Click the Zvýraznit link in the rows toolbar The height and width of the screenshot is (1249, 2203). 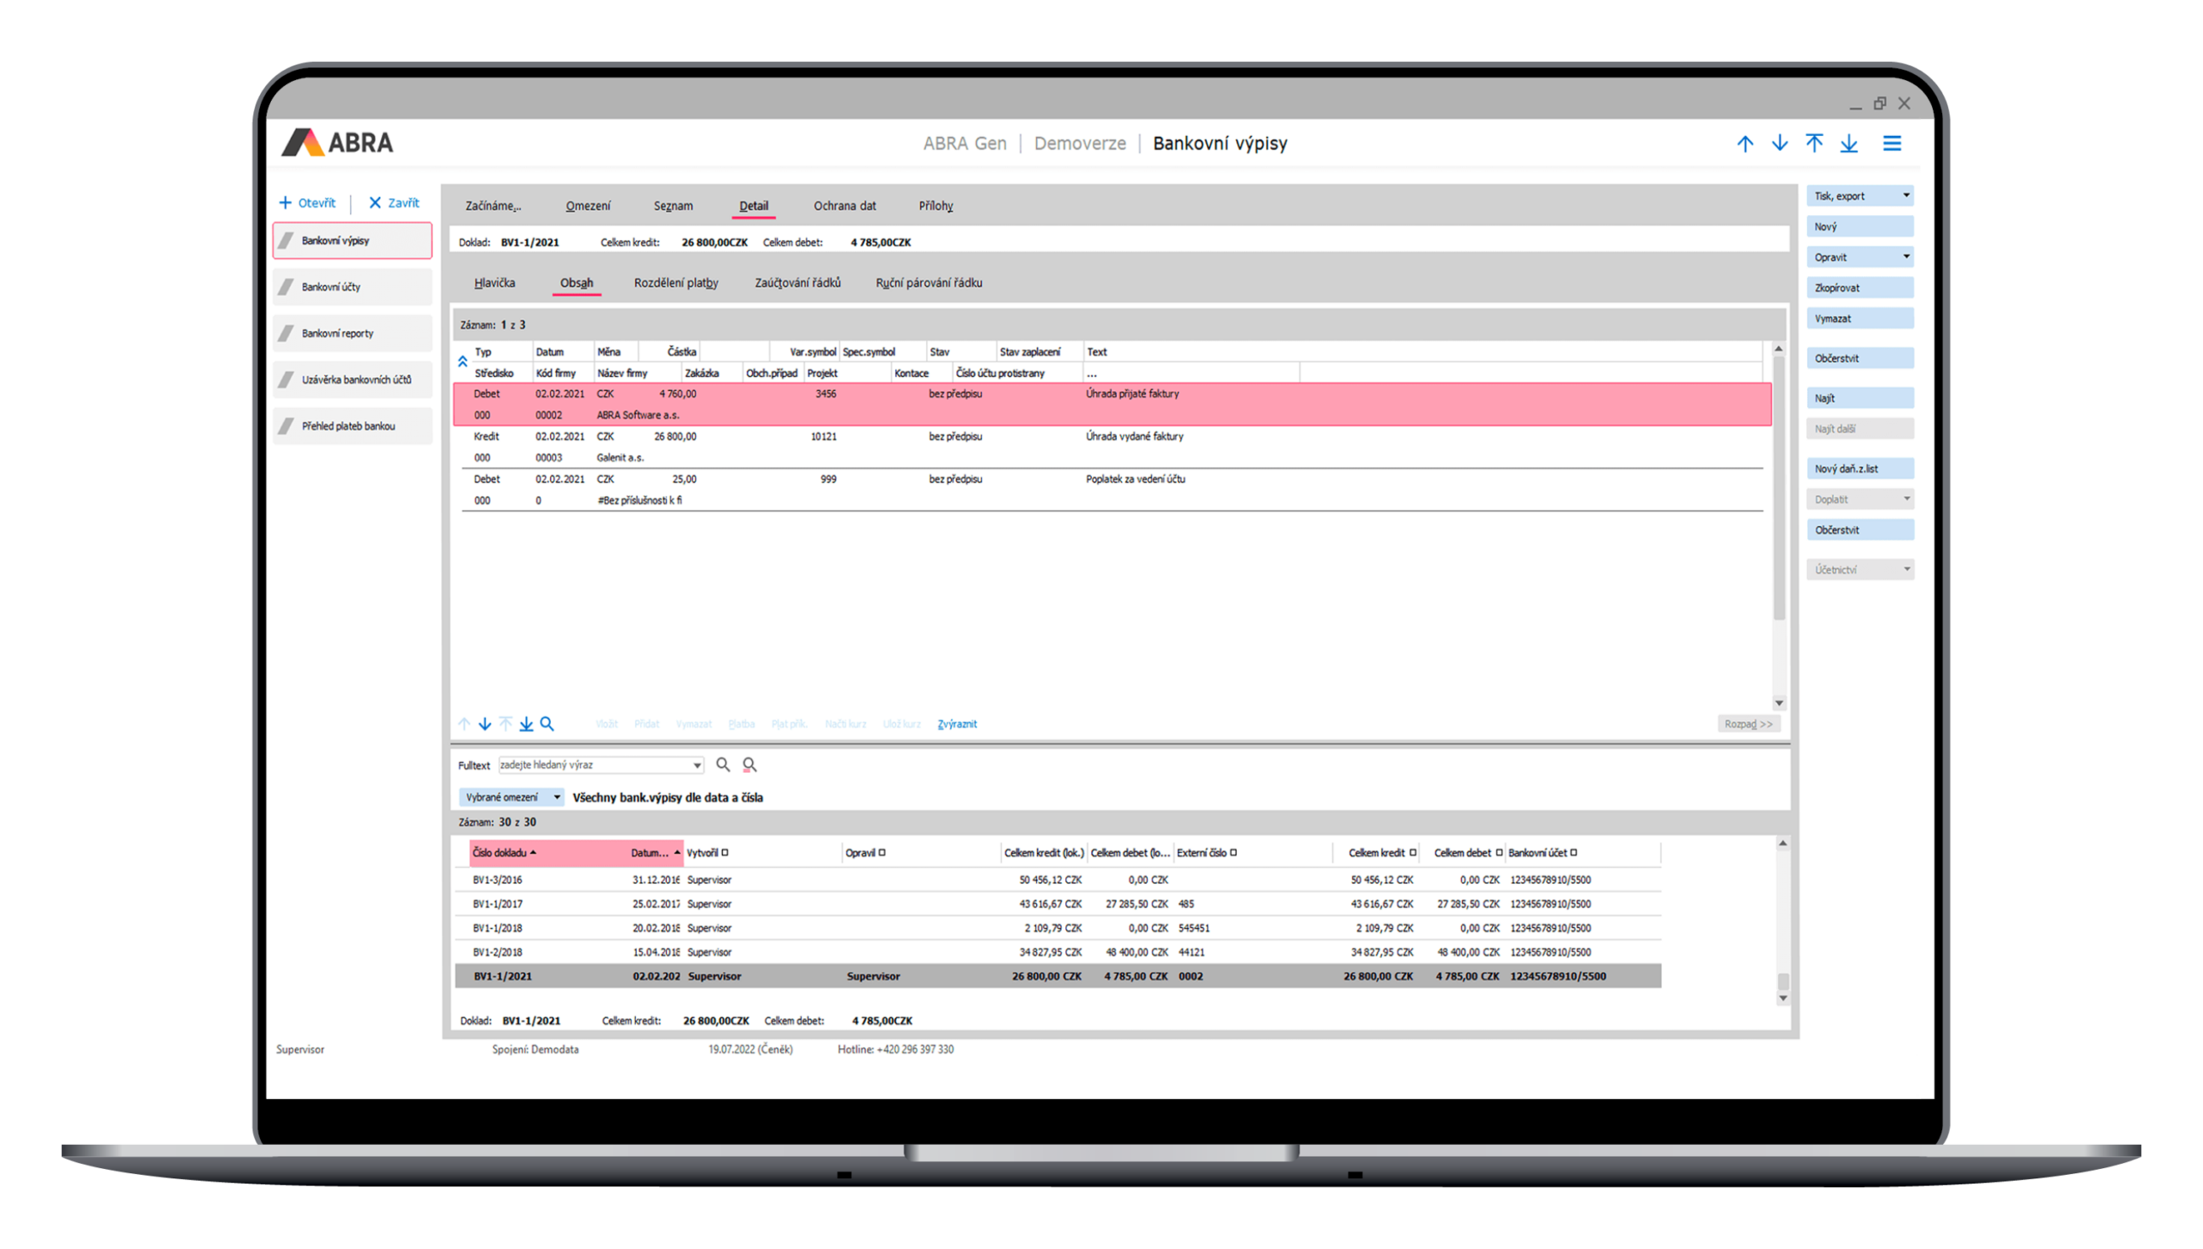click(956, 724)
